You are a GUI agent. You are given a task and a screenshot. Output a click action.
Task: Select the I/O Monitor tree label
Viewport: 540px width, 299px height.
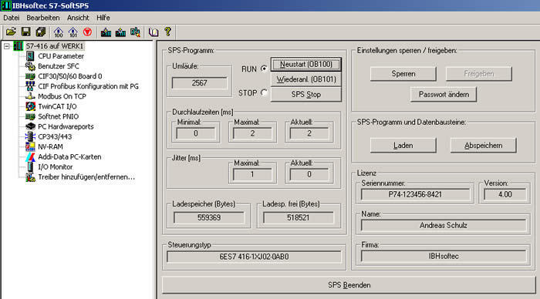(x=55, y=166)
